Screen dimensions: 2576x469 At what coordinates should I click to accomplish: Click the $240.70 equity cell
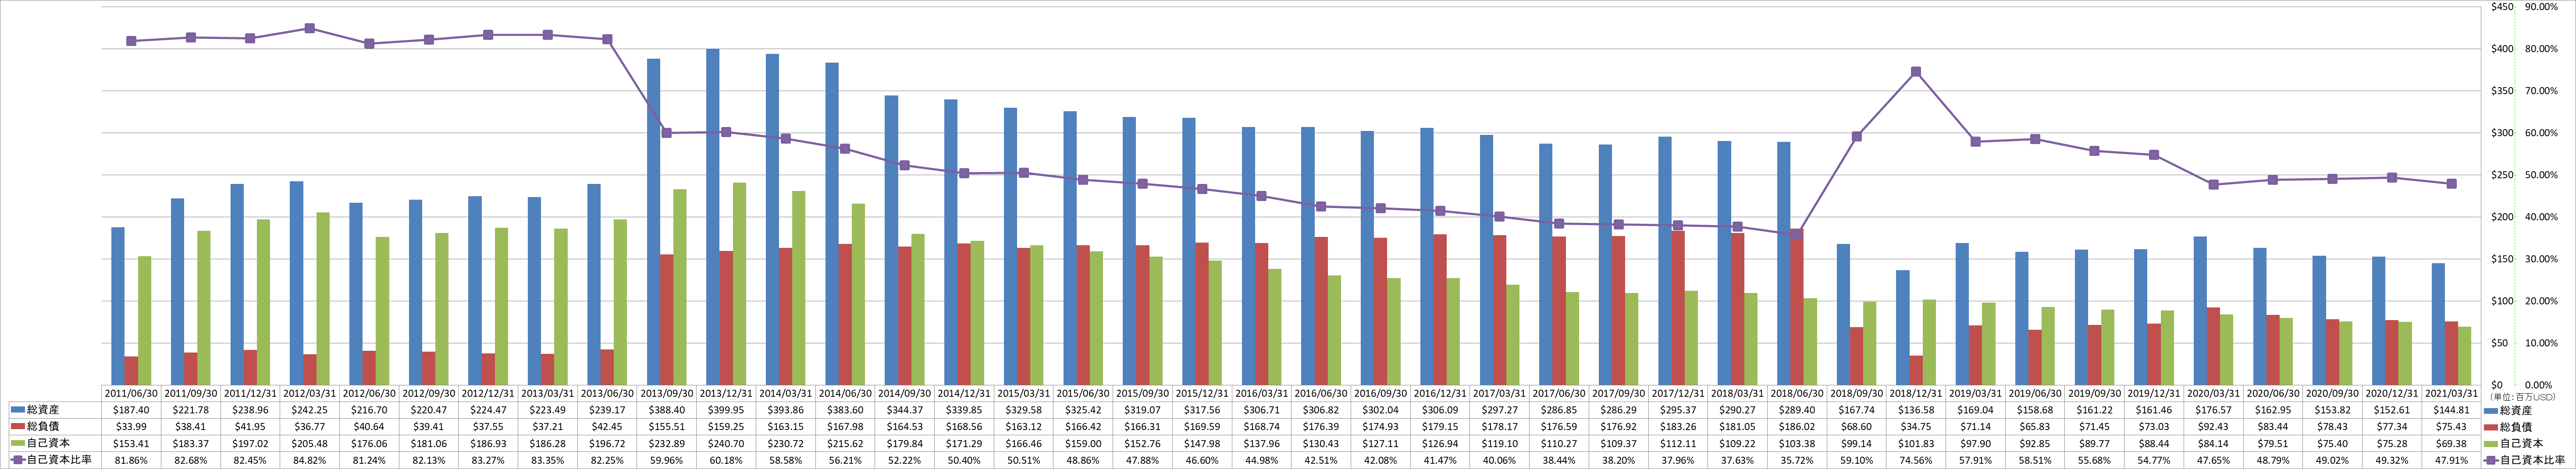point(726,444)
